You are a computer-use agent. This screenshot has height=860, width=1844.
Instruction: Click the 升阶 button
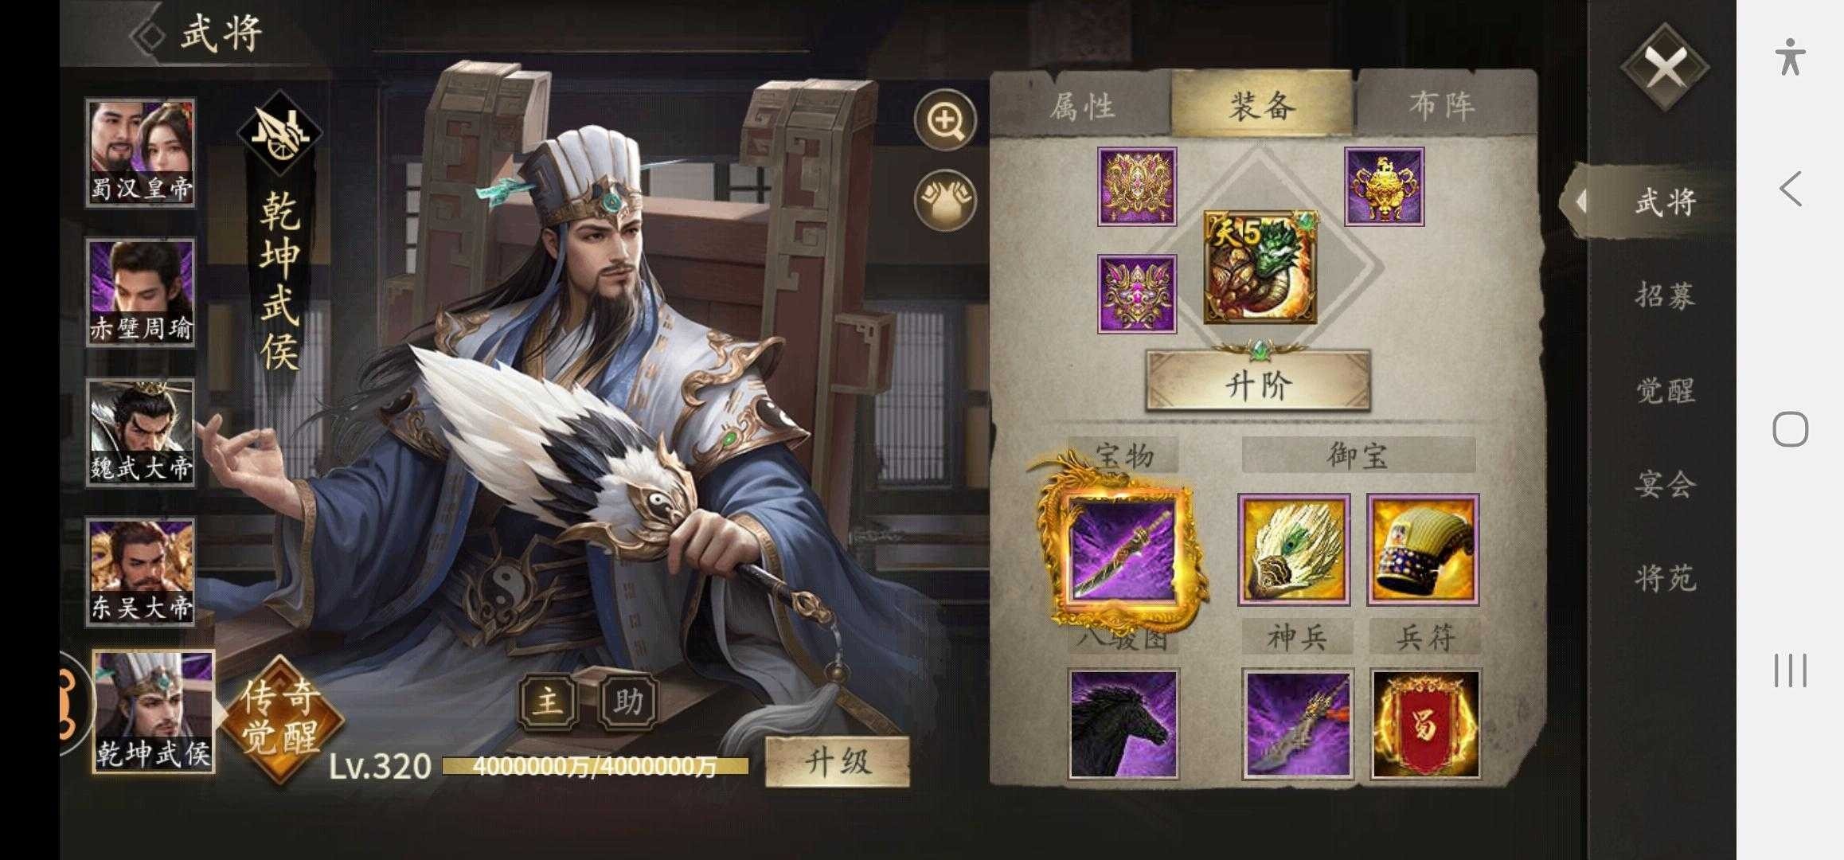pos(1258,381)
